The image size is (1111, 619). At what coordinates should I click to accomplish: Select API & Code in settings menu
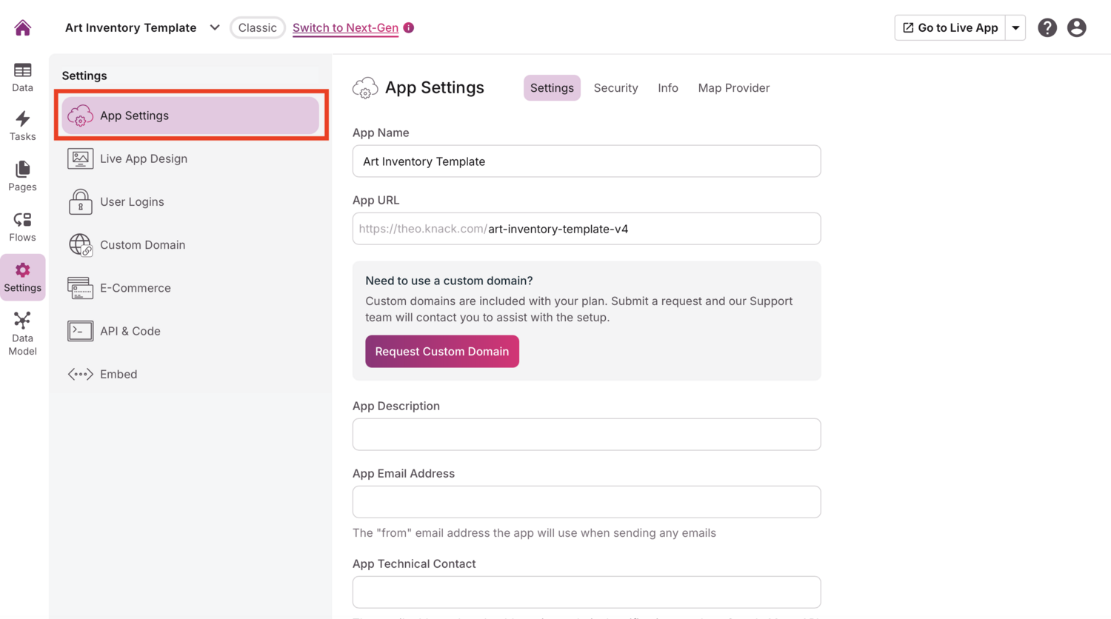coord(130,331)
